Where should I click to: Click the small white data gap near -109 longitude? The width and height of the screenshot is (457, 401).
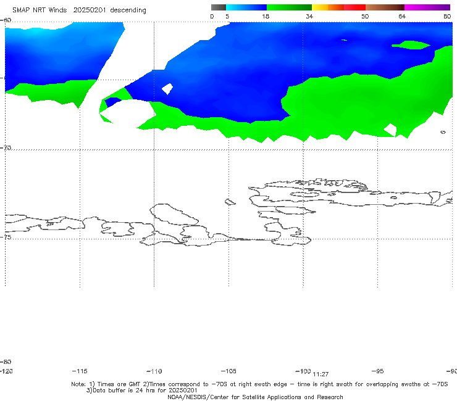[x=167, y=89]
